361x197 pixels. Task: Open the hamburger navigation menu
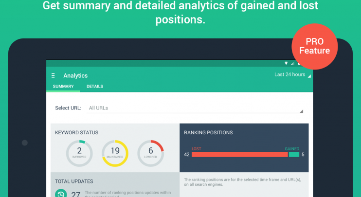(x=53, y=75)
